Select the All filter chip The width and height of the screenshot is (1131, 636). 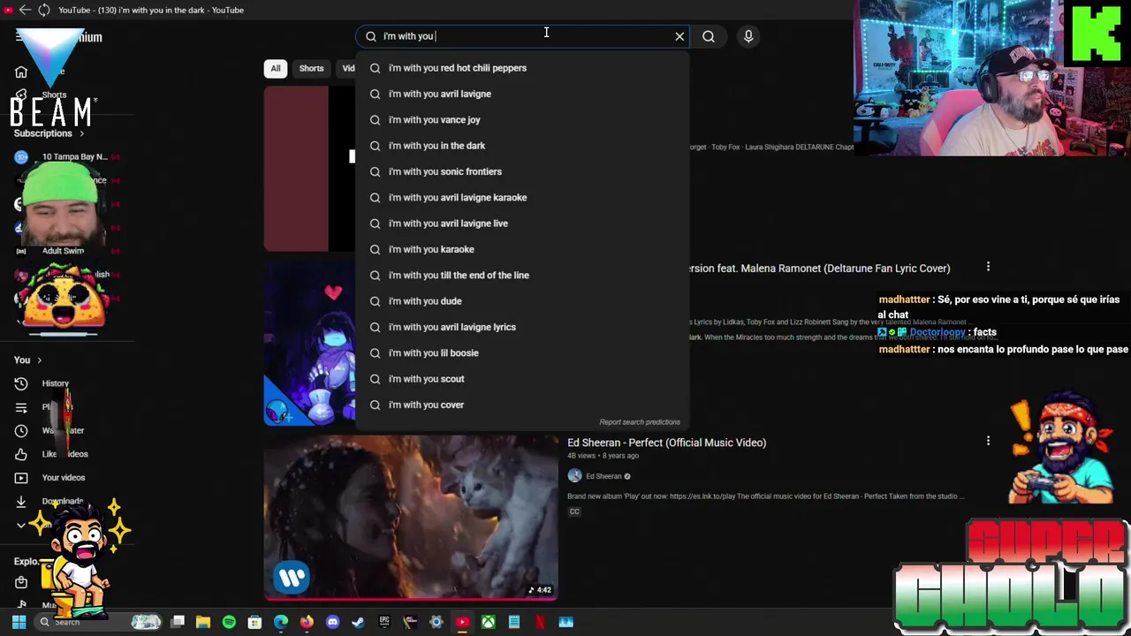pyautogui.click(x=276, y=68)
